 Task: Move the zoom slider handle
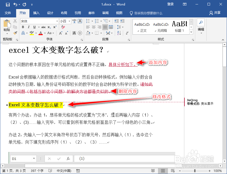[x=195, y=171]
